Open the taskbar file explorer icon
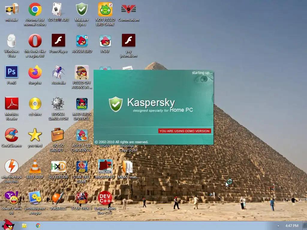Viewport: 307px width, 230px height. [24, 226]
